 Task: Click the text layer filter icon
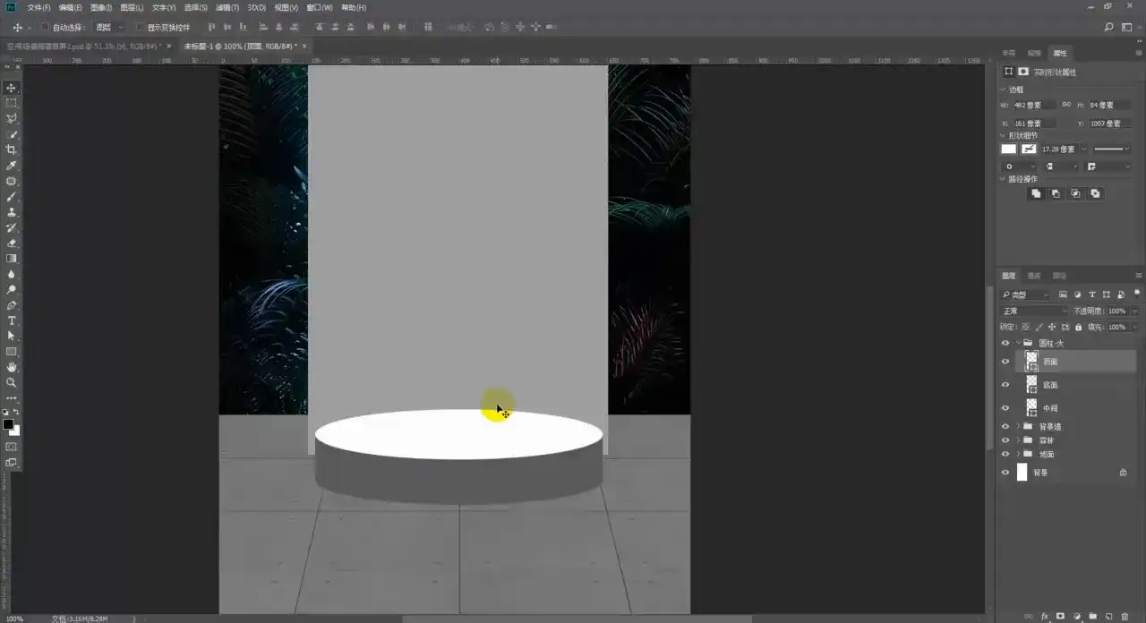pyautogui.click(x=1091, y=294)
